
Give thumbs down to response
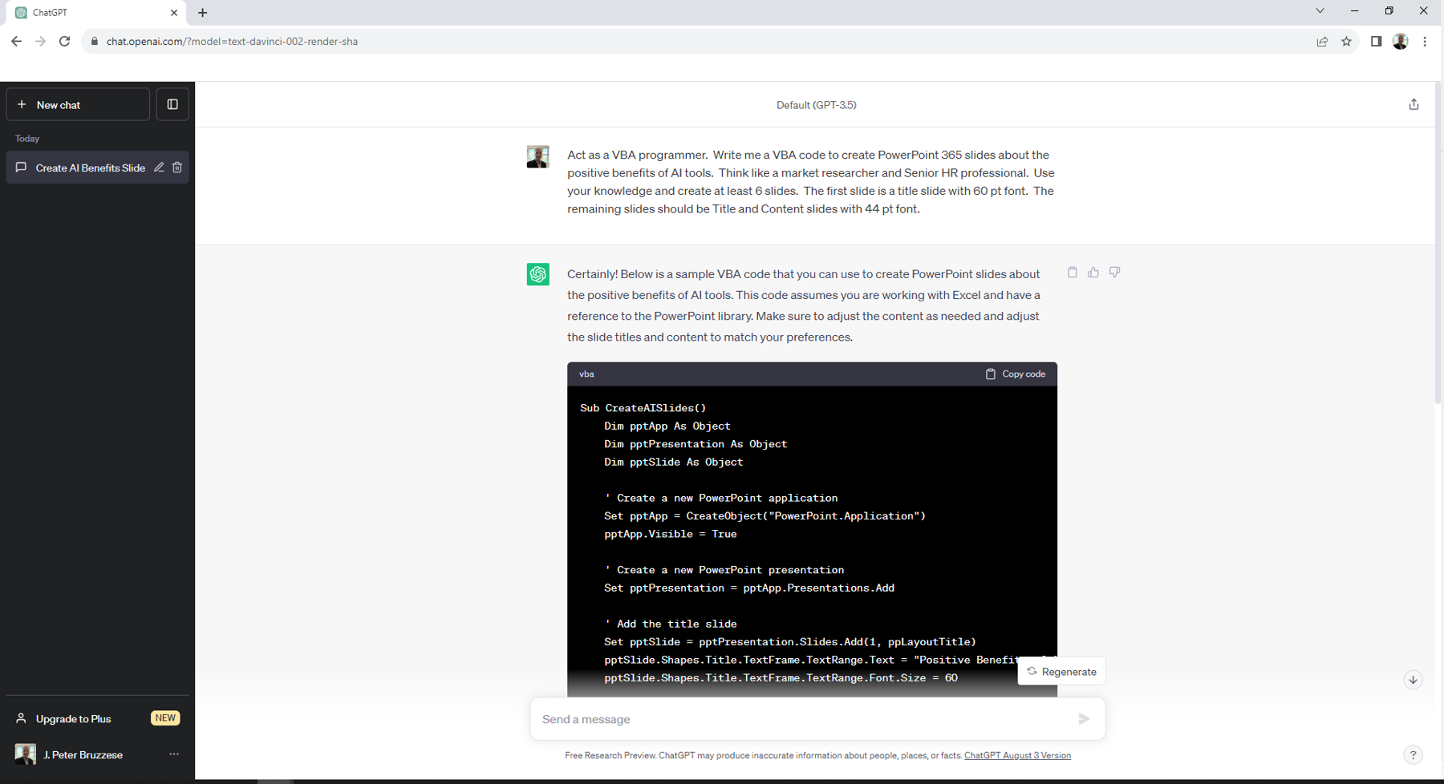pos(1115,273)
